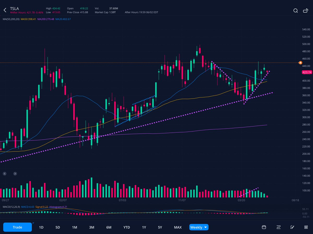
Task: Open the chart indicators icon
Action: pyautogui.click(x=279, y=227)
